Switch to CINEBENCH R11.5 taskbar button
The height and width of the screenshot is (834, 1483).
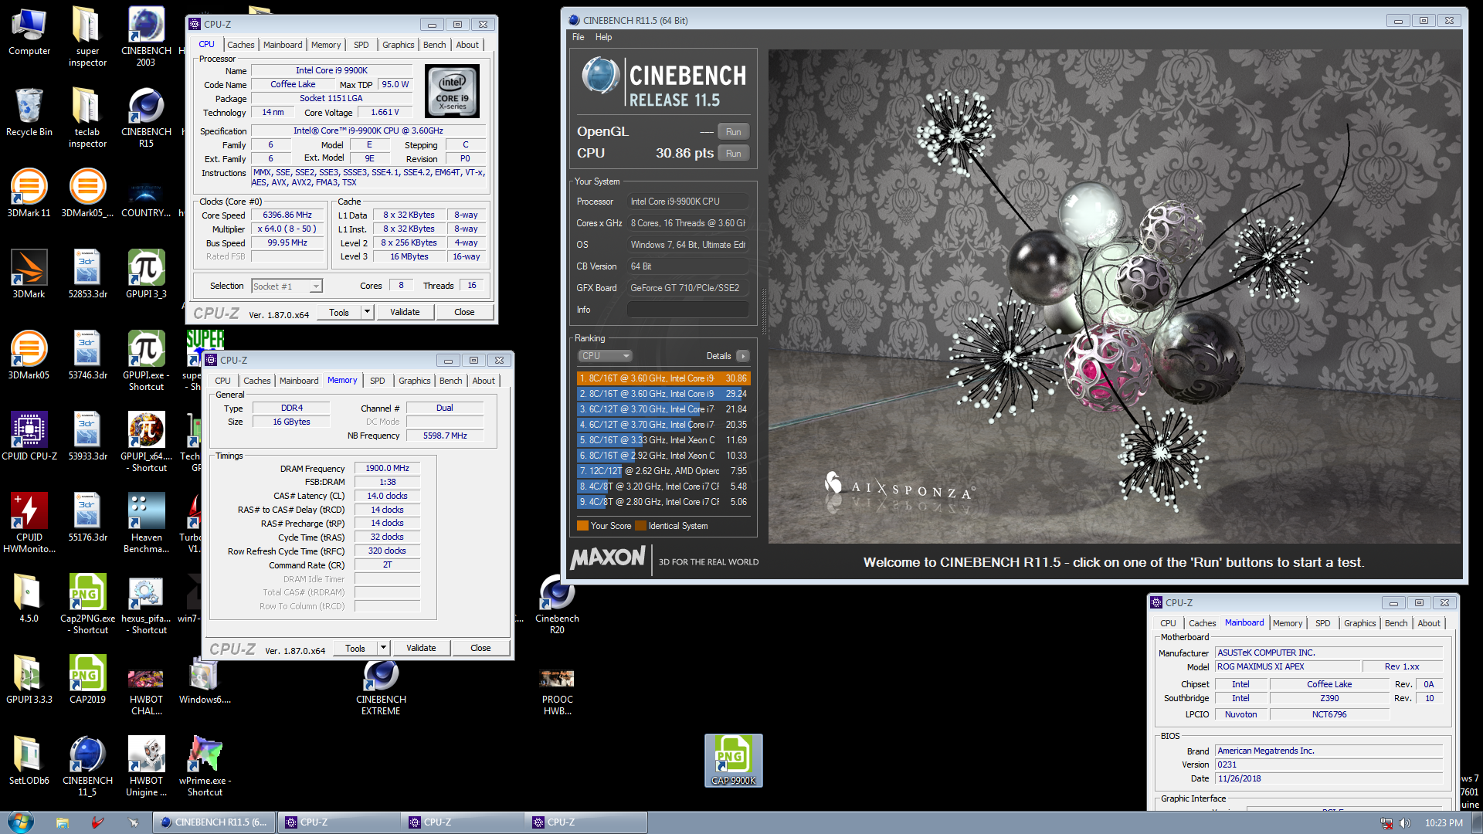click(215, 822)
